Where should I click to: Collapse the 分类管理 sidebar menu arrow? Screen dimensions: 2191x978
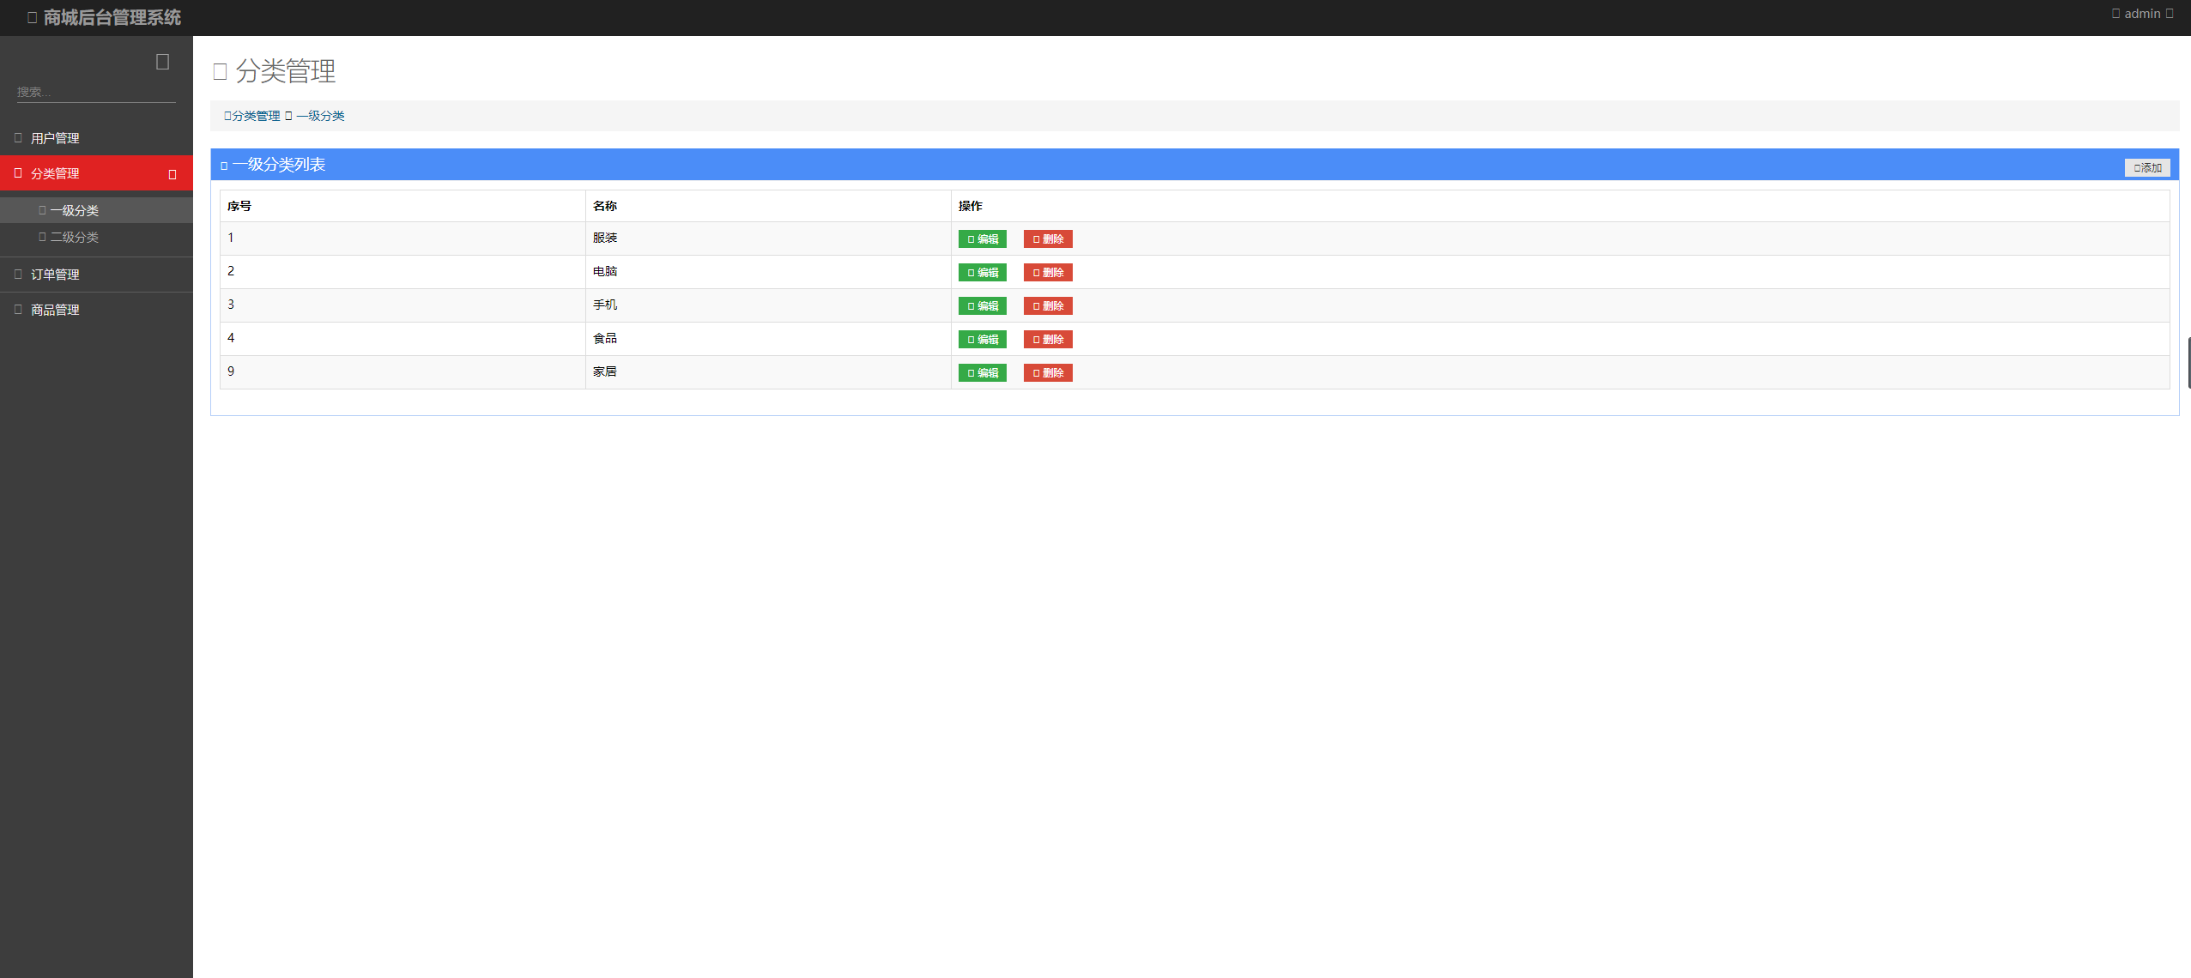pyautogui.click(x=172, y=174)
